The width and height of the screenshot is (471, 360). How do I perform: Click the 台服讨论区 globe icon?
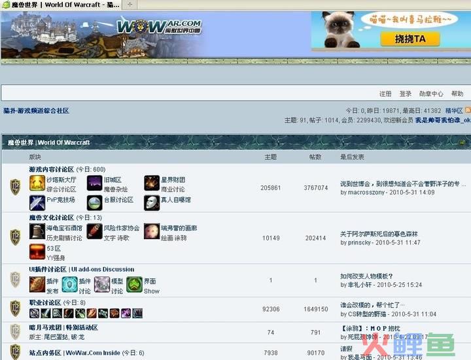[94, 203]
